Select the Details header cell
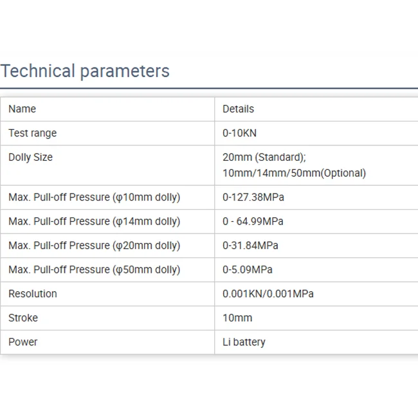 [238, 109]
